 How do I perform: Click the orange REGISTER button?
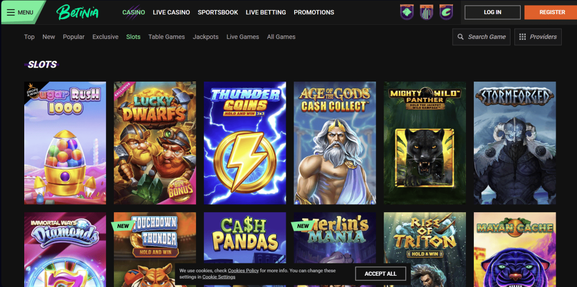[x=552, y=12]
